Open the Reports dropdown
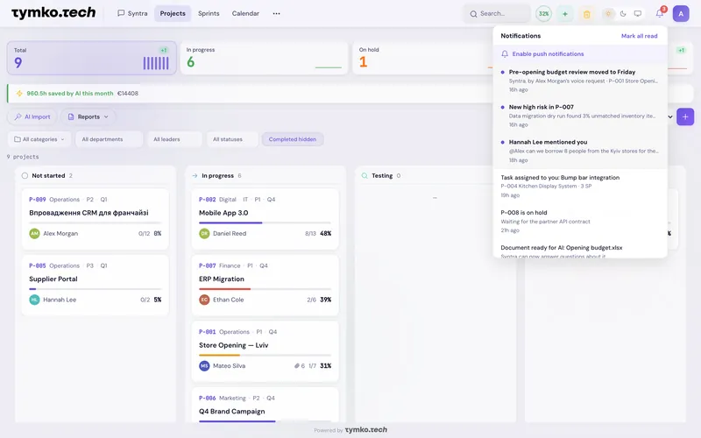701x438 pixels. pyautogui.click(x=89, y=117)
